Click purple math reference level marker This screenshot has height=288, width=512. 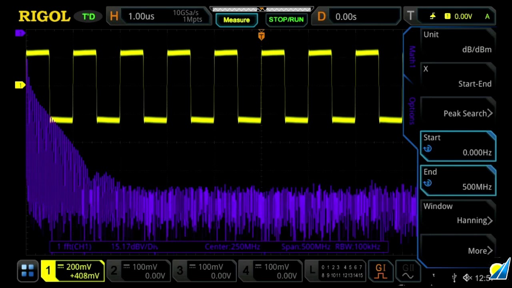click(20, 33)
